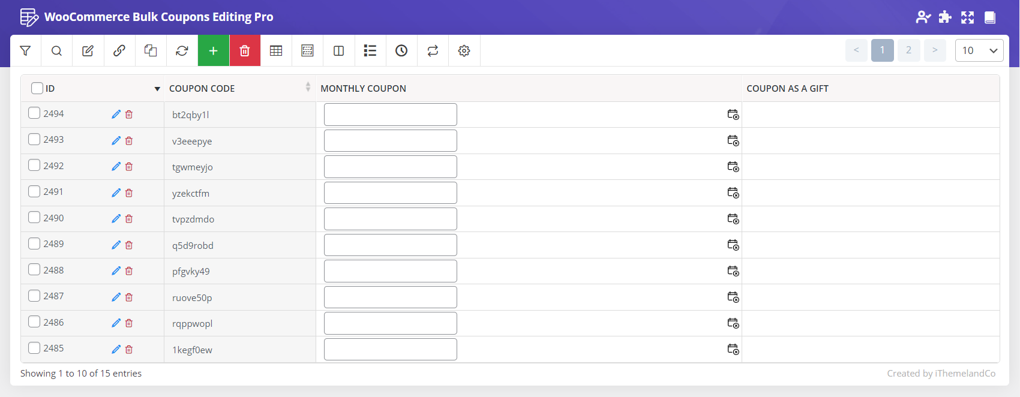This screenshot has height=397, width=1020.
Task: Open the ID column dropdown arrow
Action: pyautogui.click(x=157, y=89)
